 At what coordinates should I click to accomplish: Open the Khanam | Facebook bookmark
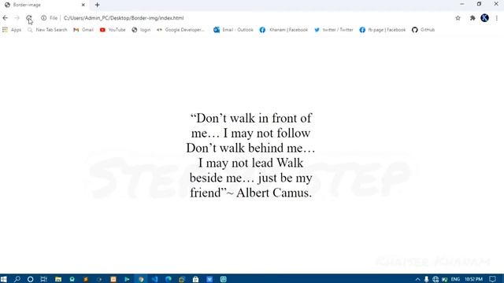(283, 30)
